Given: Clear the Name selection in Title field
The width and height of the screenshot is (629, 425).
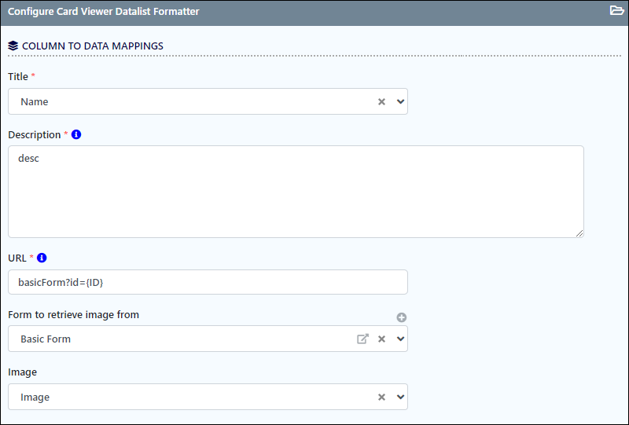Looking at the screenshot, I should 381,102.
